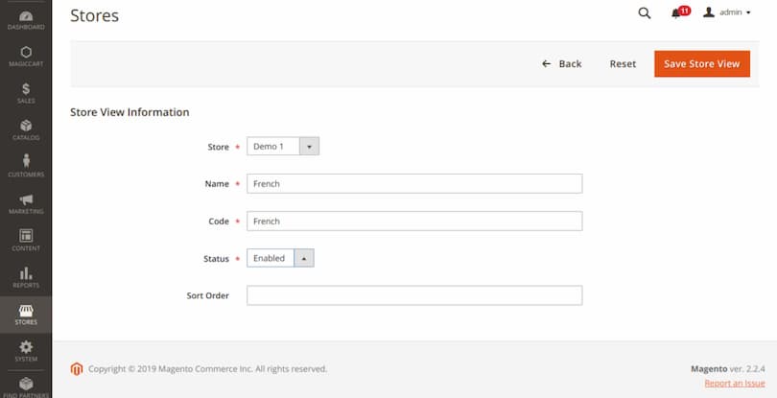Open the Content sidebar menu
The image size is (777, 398).
(x=26, y=240)
